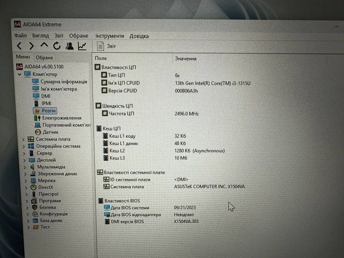Click the Windows logo icon beside Операційна система
The image size is (344, 258).
[31, 146]
